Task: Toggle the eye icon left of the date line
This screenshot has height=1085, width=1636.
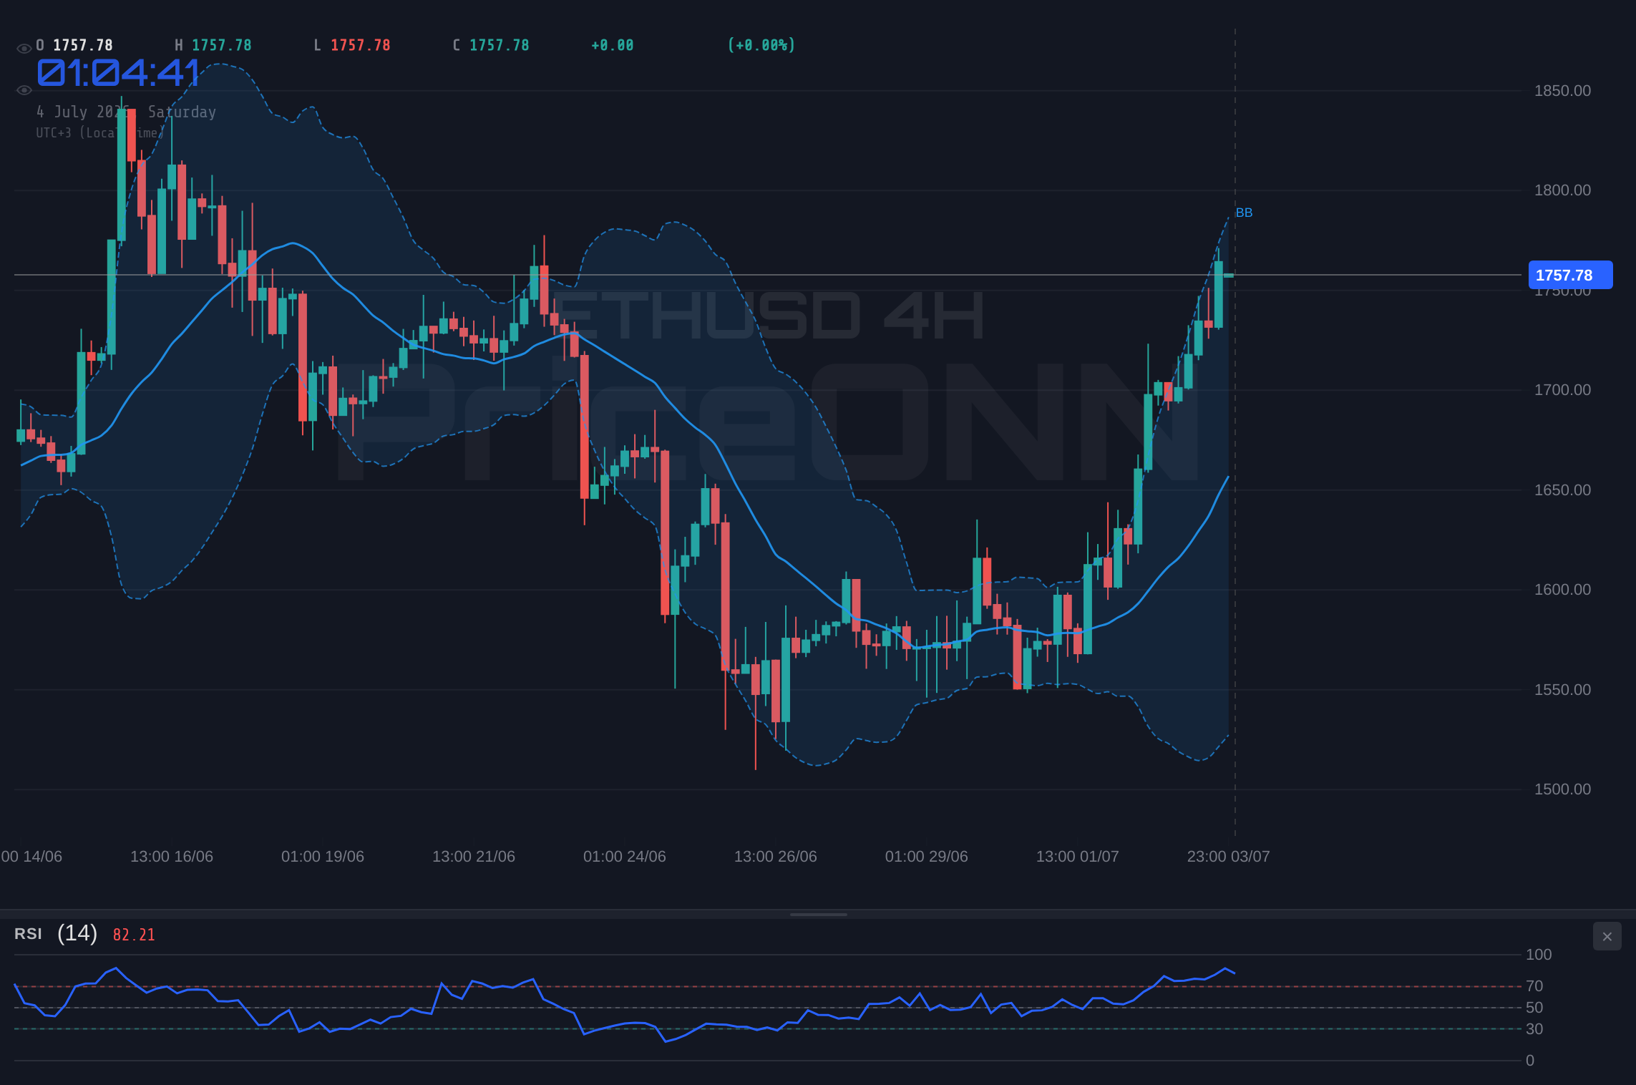Action: (24, 90)
